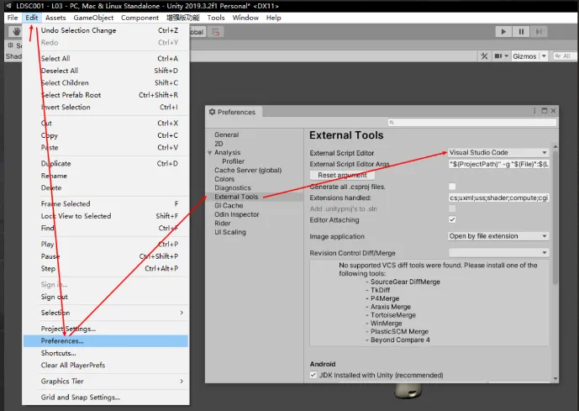
Task: Click the Pause button in the toolbar
Action: click(522, 32)
